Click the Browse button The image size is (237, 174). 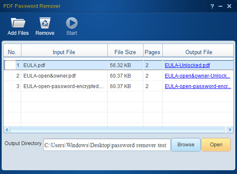(x=186, y=145)
